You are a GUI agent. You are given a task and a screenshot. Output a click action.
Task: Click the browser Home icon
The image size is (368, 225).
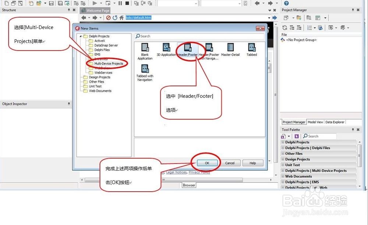coord(121,18)
